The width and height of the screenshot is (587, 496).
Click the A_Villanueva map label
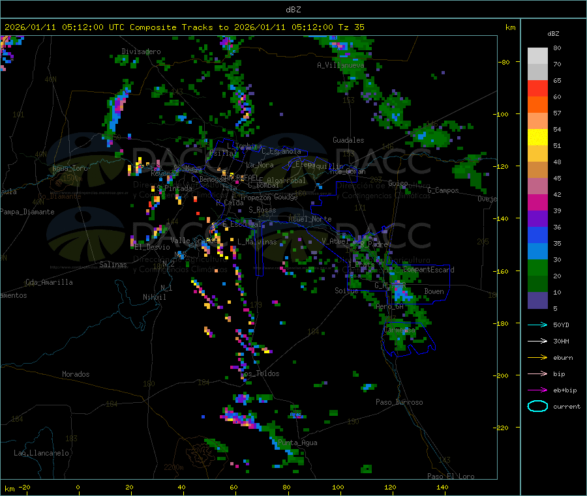[340, 65]
